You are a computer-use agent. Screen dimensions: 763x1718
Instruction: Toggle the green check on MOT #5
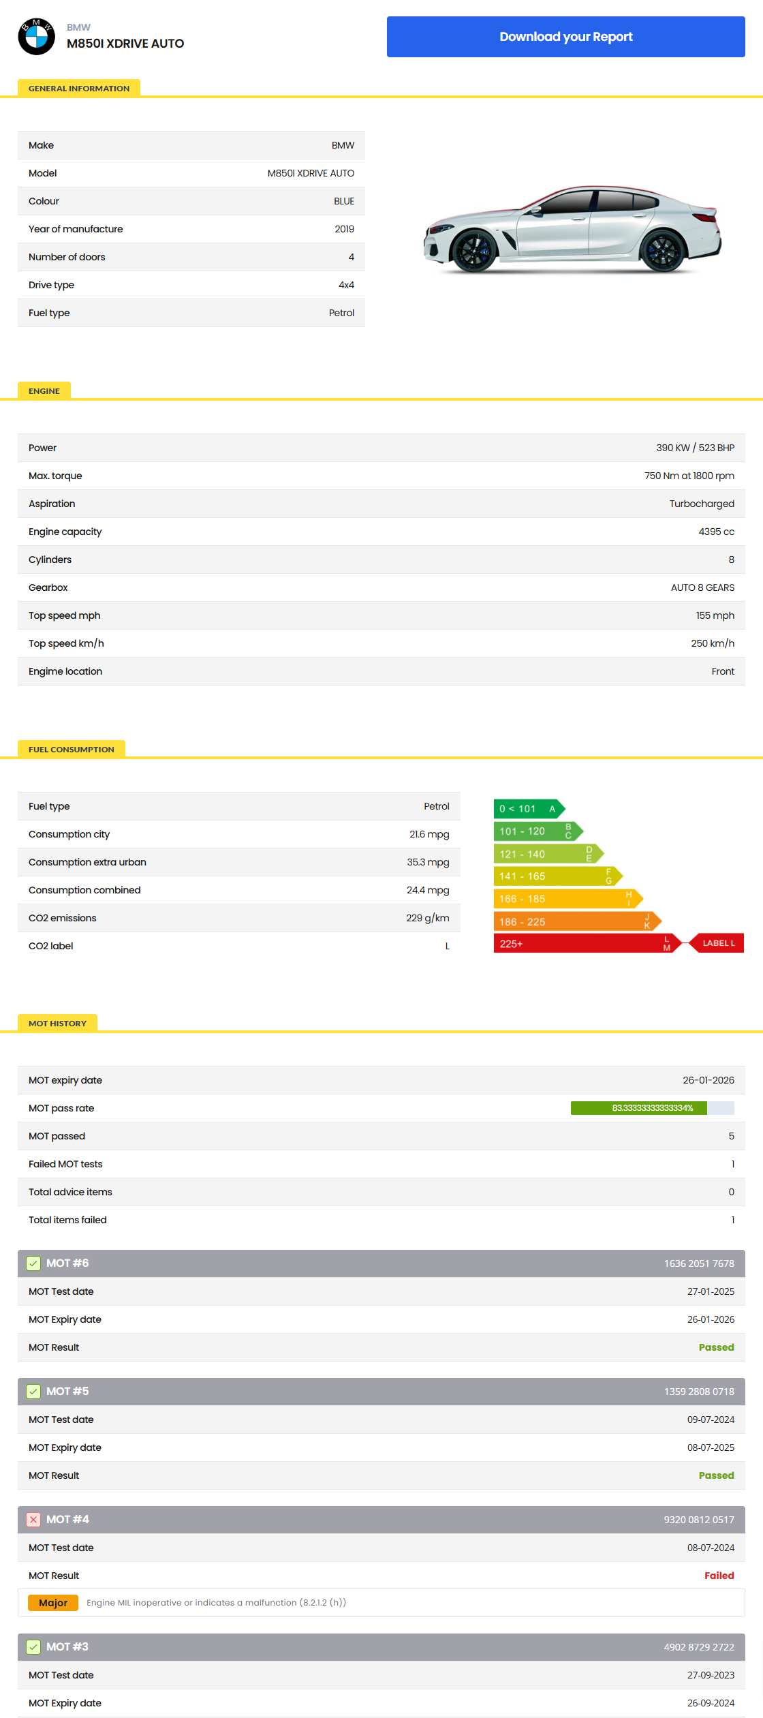click(x=33, y=1392)
